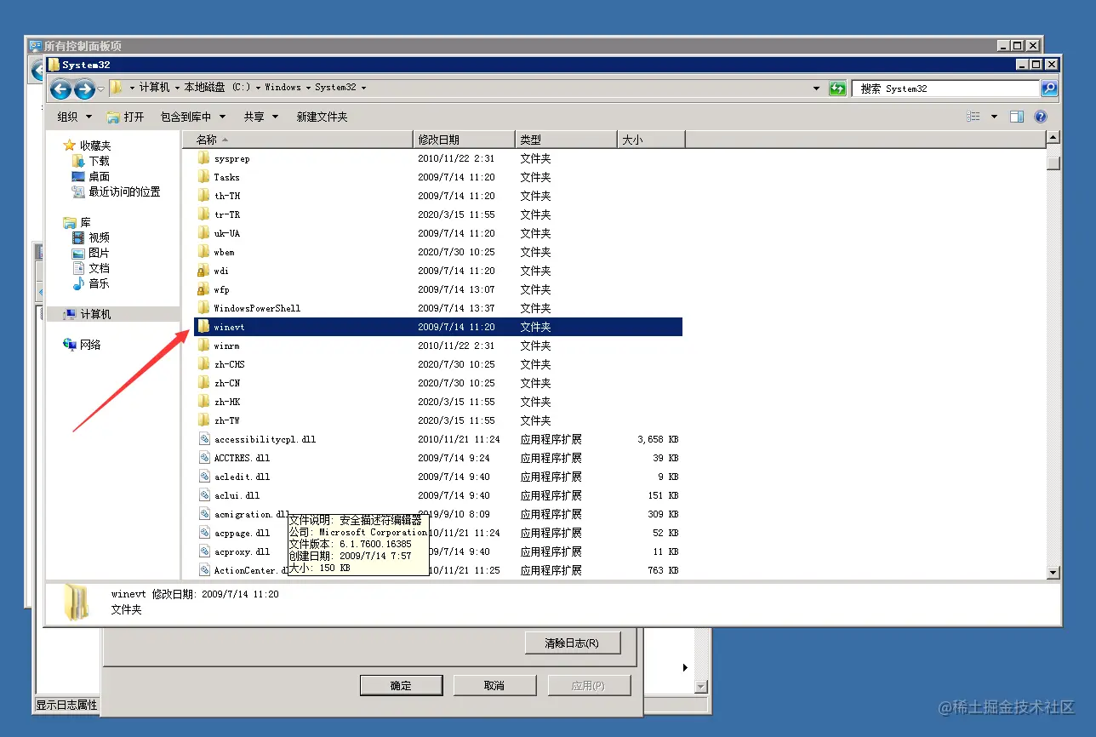This screenshot has width=1096, height=737.
Task: Expand the arrow after System32 in address bar
Action: [x=363, y=88]
